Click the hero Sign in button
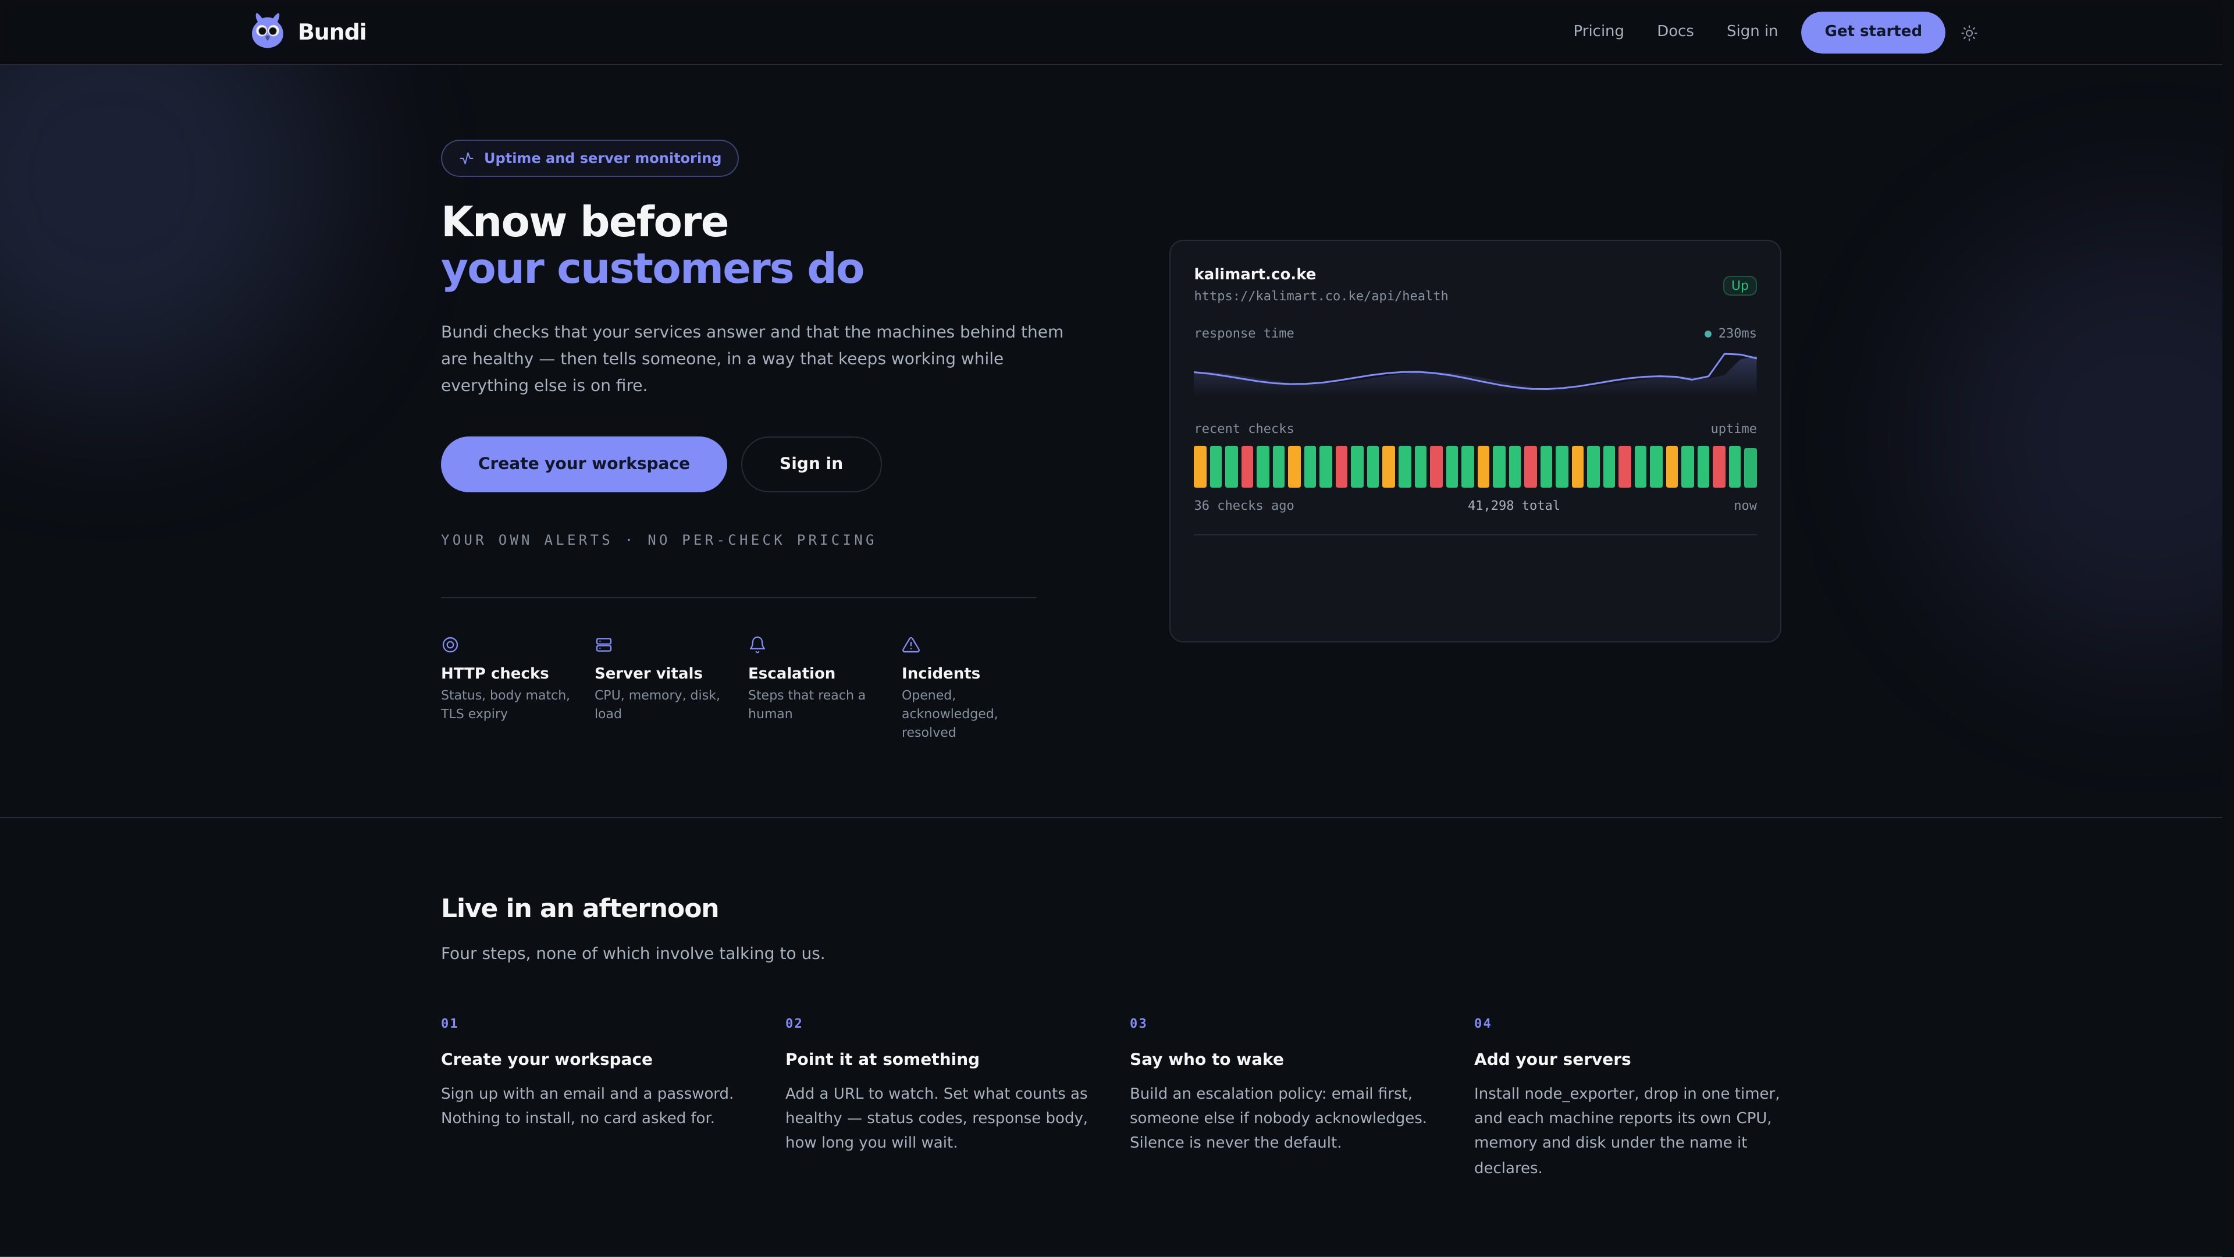Screen dimensions: 2234x1257 coord(811,464)
